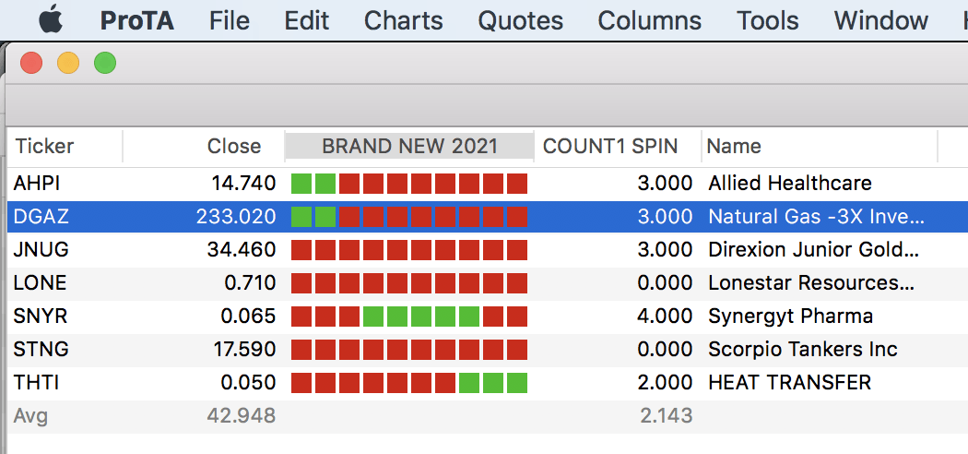Click Synergyt Pharma name

[x=791, y=317]
